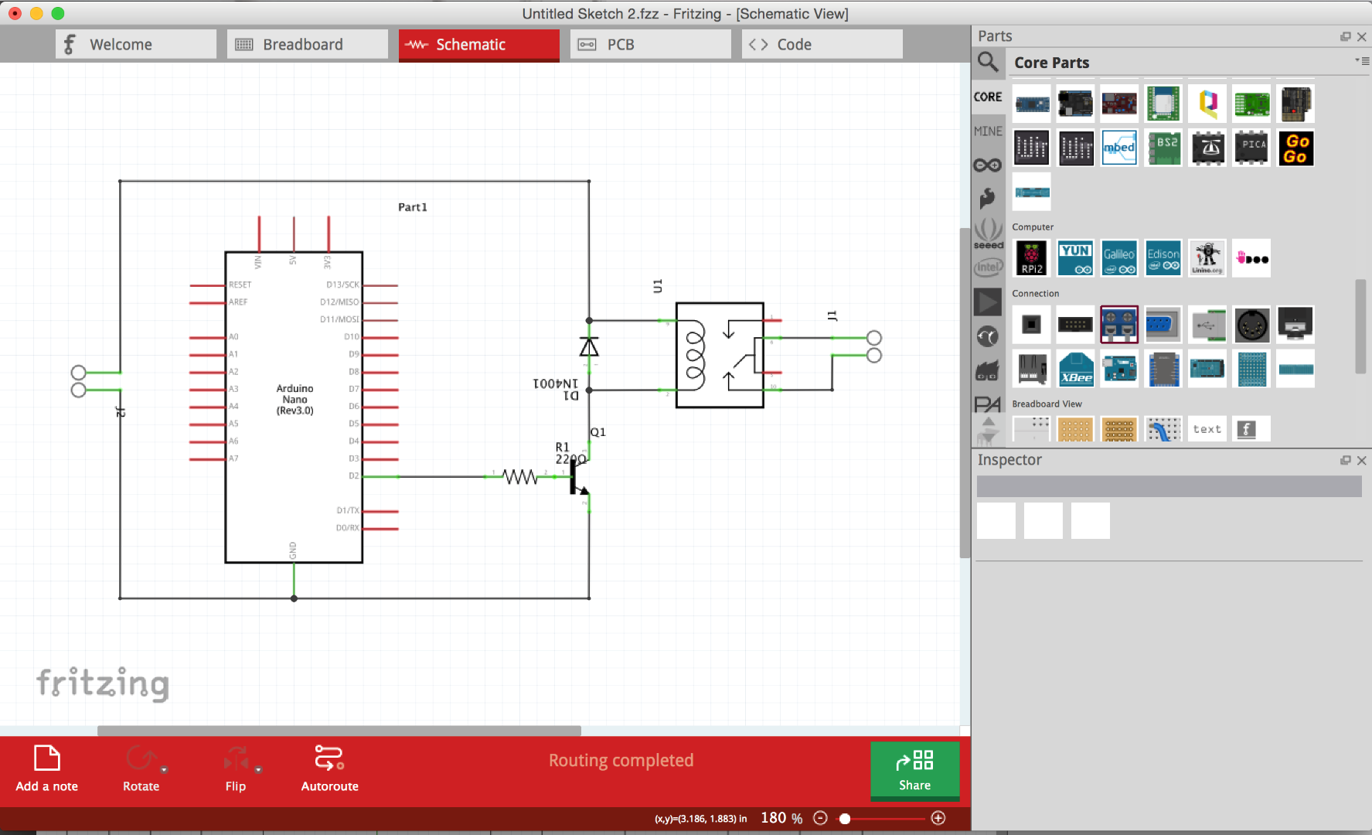Open the Arduino parts bin
1372x835 pixels.
pyautogui.click(x=988, y=165)
